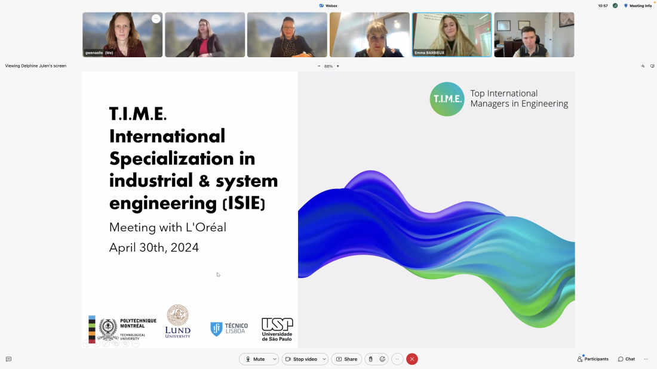Screen dimensions: 657x369
Task: Expand the video options arrow beside Stop video
Action: click(324, 359)
